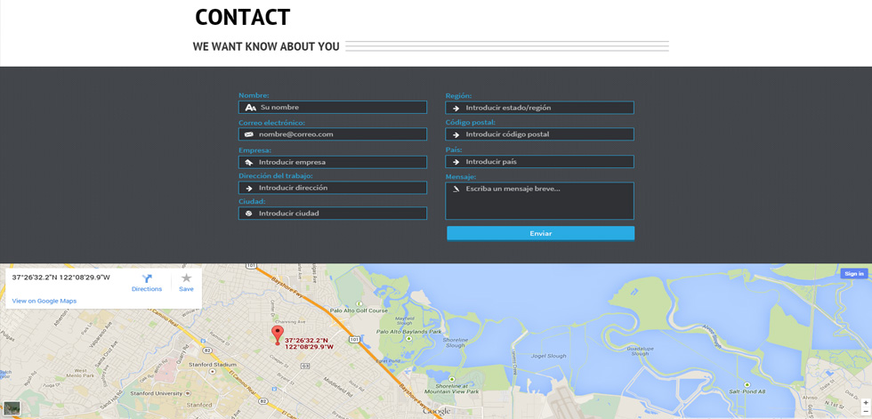Click the Introducir empresa field
The image size is (872, 419).
click(x=333, y=162)
